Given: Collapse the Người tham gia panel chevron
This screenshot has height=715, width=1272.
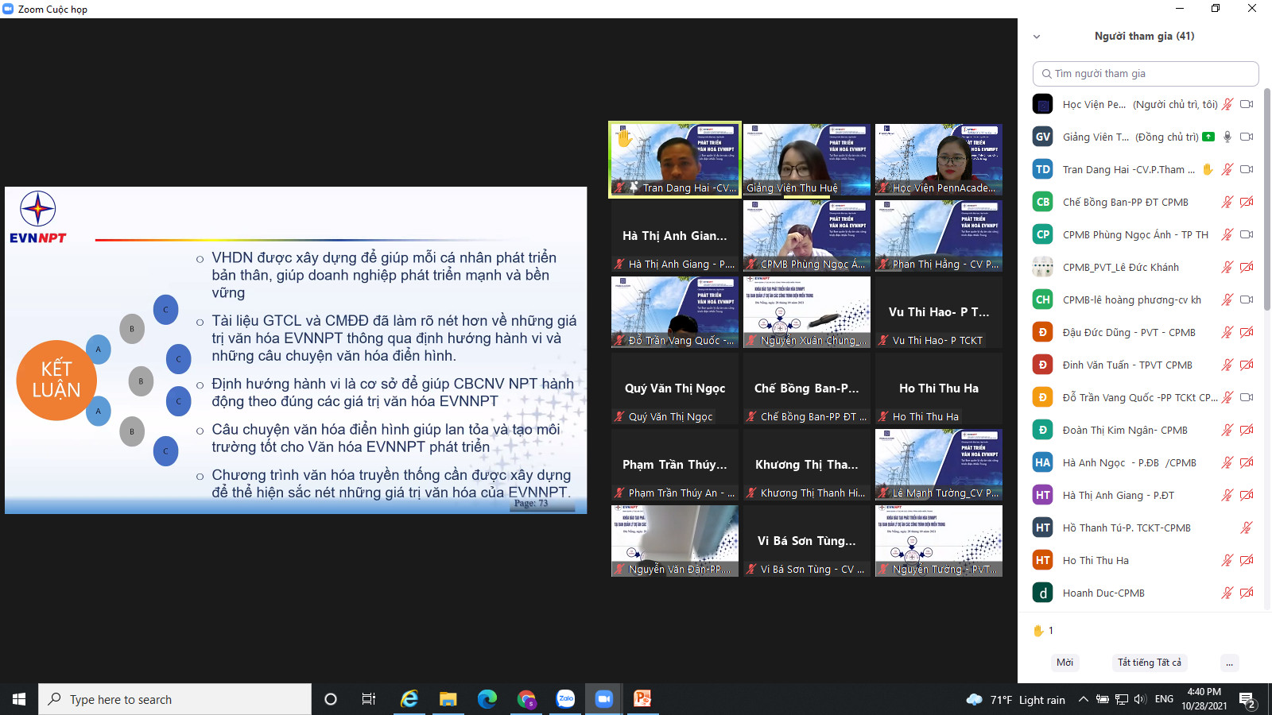Looking at the screenshot, I should click(1036, 37).
